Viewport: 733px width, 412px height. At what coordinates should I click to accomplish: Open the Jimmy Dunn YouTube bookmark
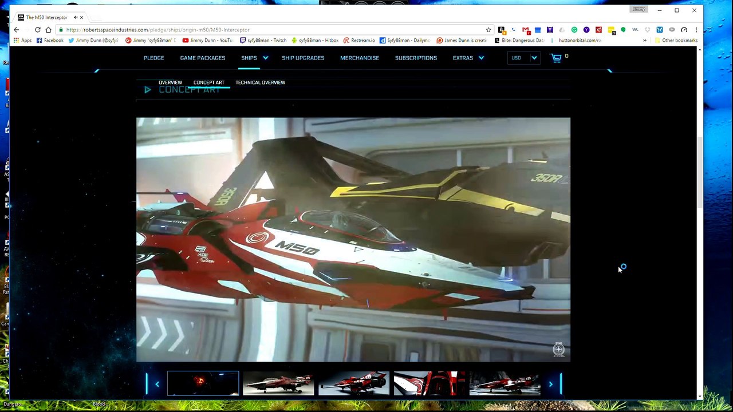point(207,41)
